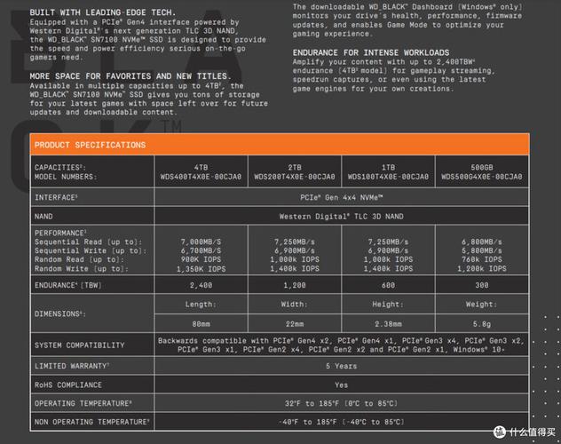Click the Dimensions row label
Screen dimensions: 561x444
coord(60,313)
